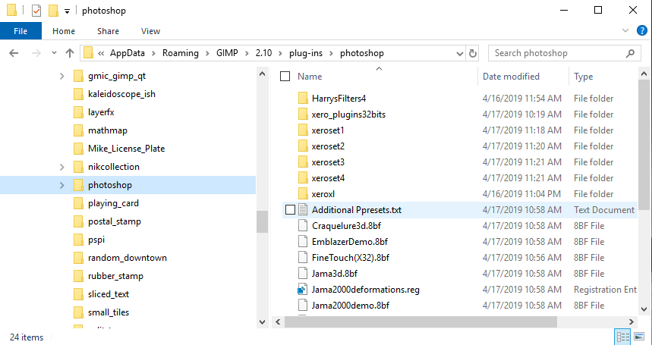Open the Home ribbon tab
This screenshot has width=652, height=345.
64,31
